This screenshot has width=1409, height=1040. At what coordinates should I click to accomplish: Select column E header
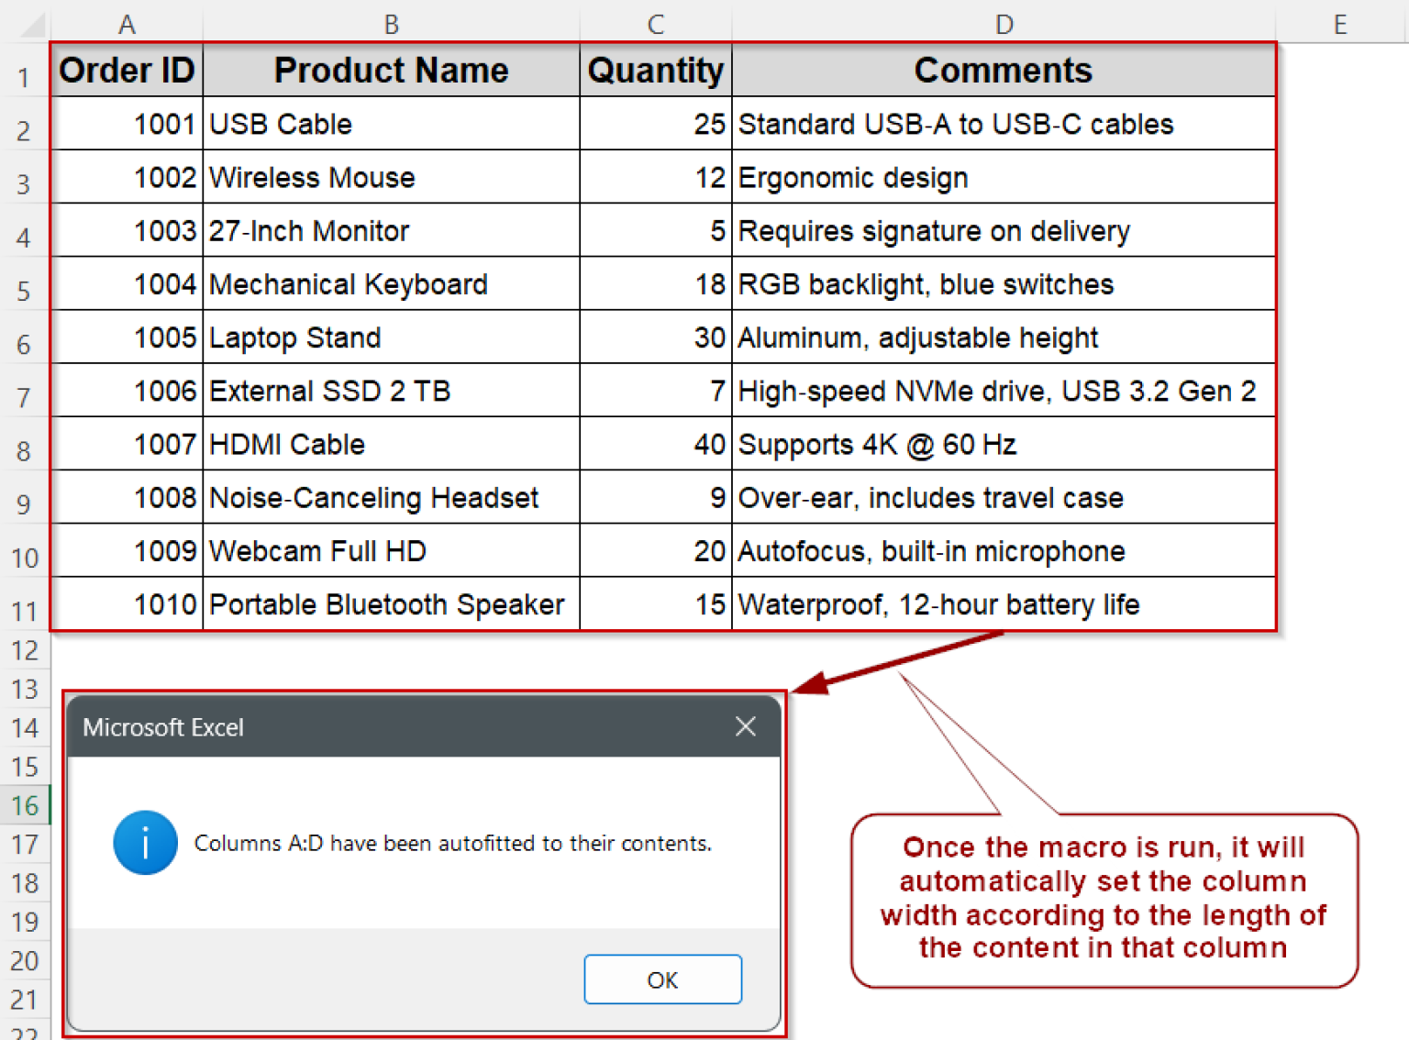pos(1340,24)
